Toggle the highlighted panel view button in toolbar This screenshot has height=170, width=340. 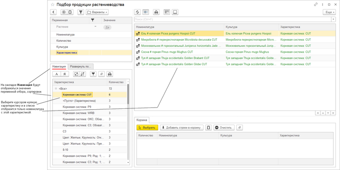pos(146,12)
